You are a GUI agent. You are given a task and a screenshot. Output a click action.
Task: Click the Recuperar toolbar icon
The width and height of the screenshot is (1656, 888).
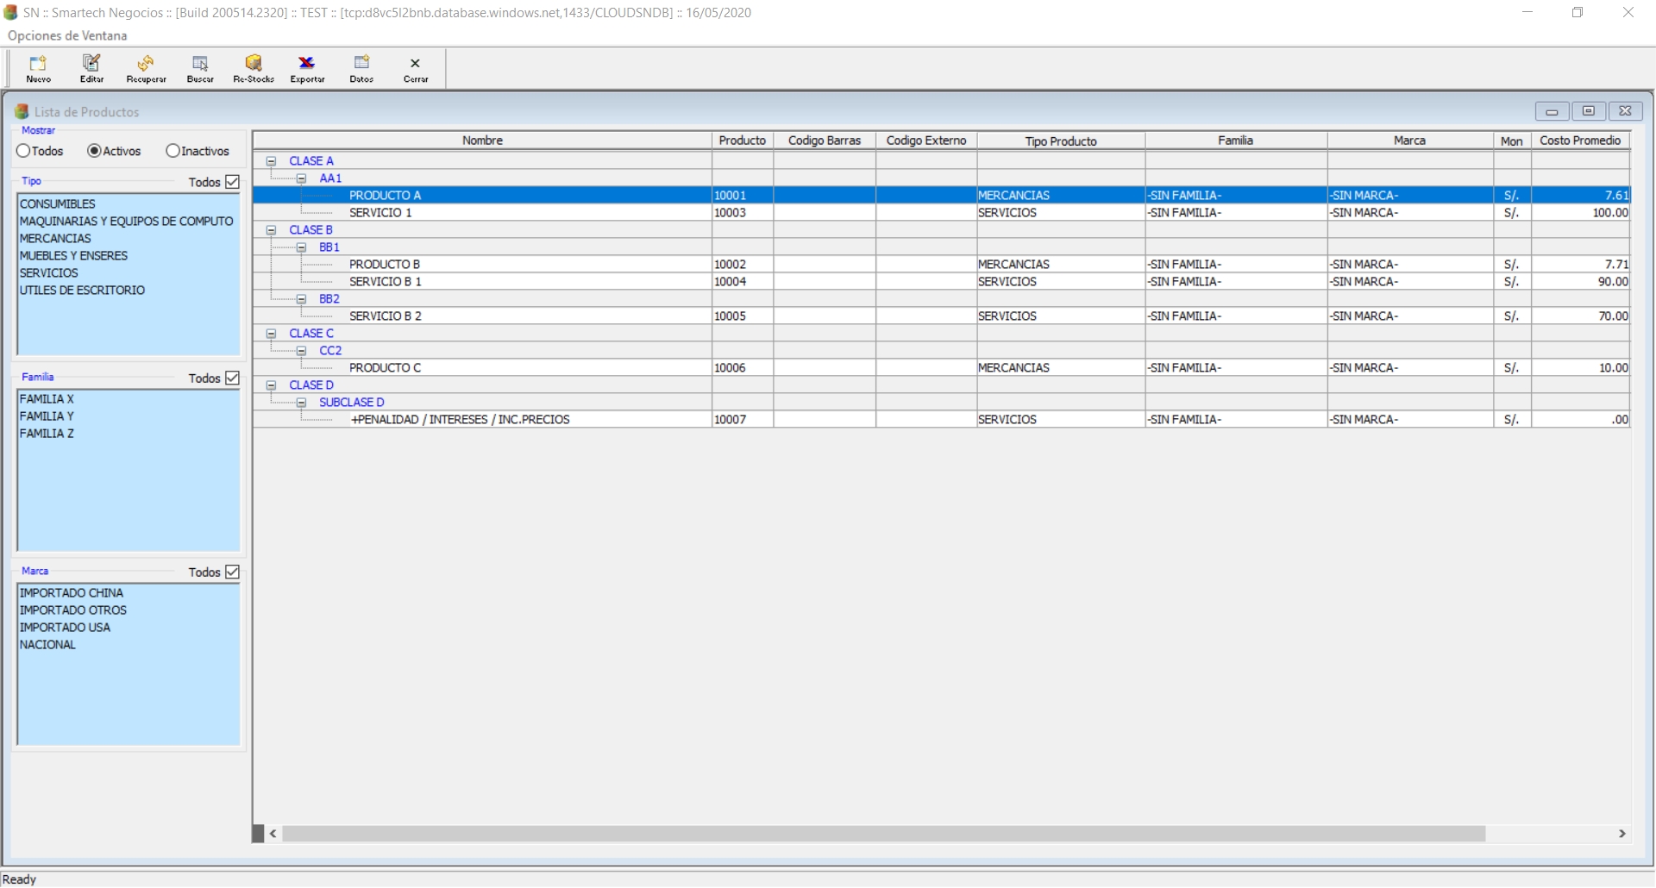(146, 69)
